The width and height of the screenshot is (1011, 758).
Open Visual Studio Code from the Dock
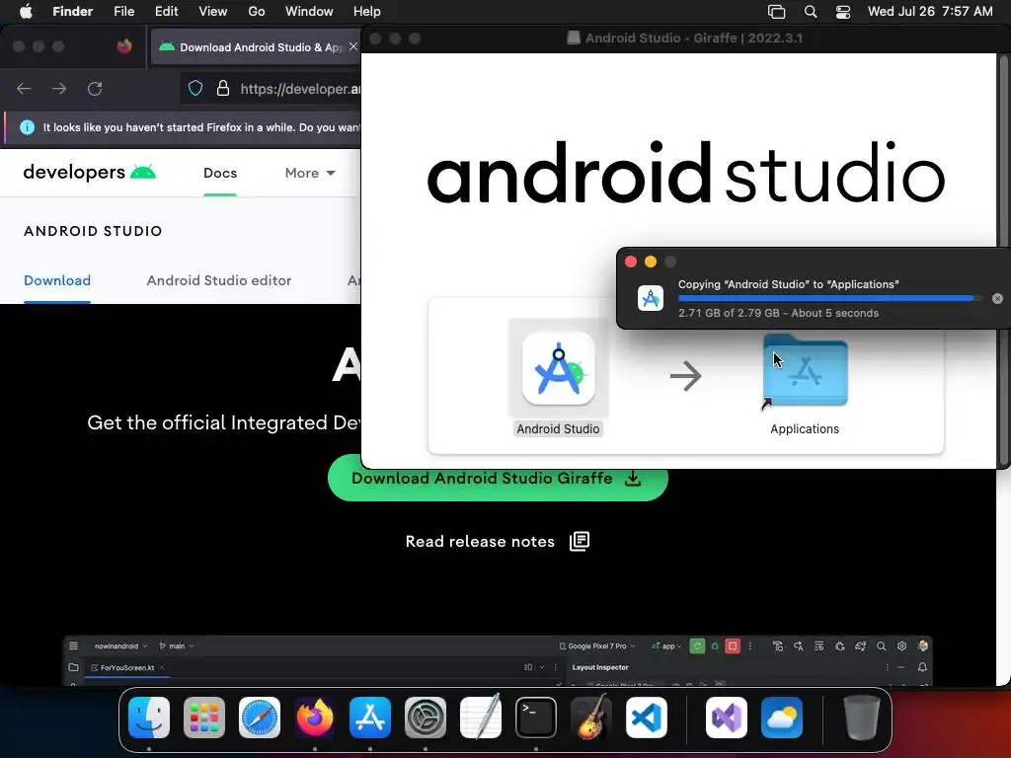(647, 718)
